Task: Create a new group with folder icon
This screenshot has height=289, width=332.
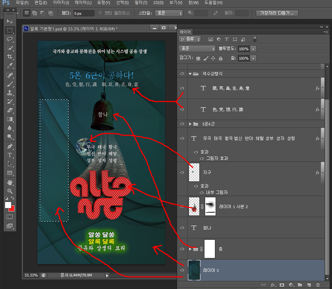Action: (300, 285)
